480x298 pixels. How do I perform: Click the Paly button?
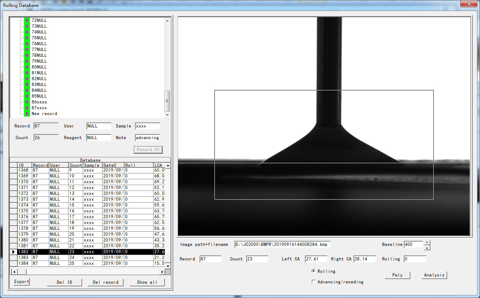[397, 275]
